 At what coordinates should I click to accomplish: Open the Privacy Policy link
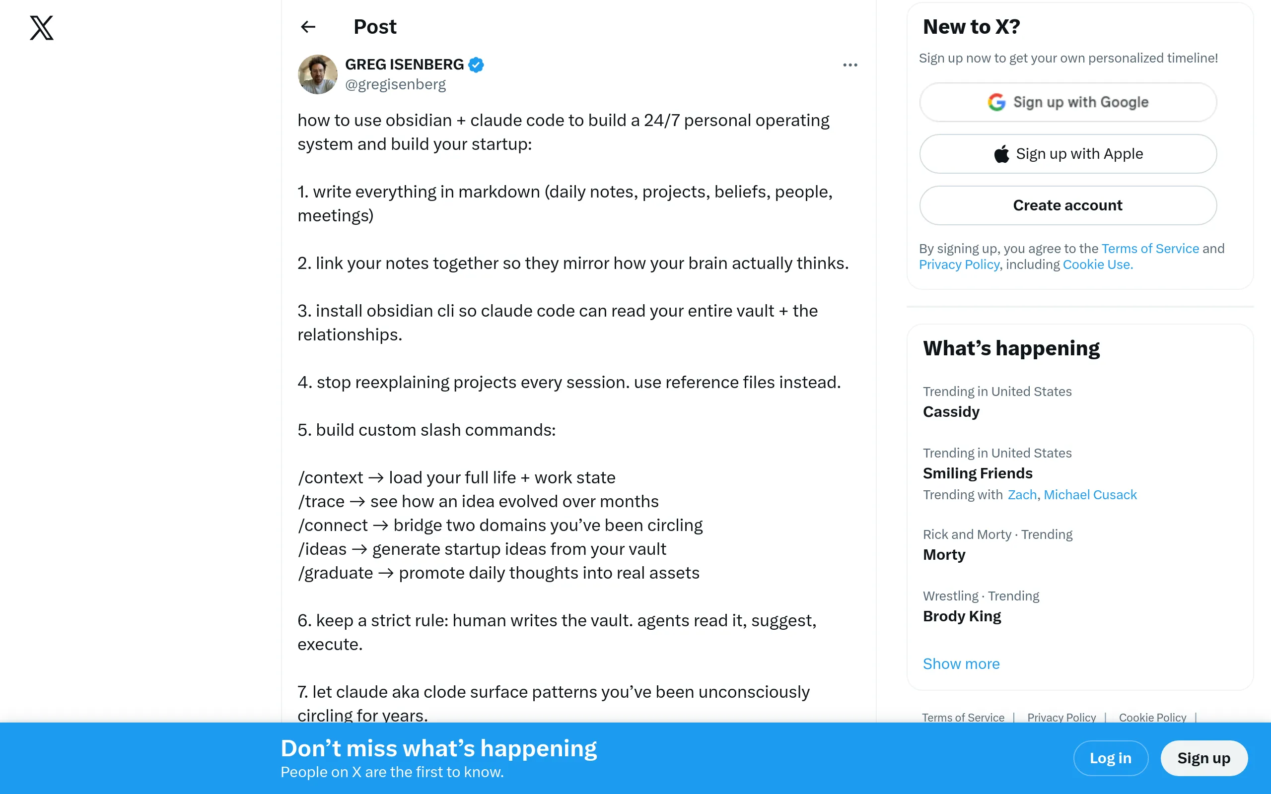tap(960, 264)
